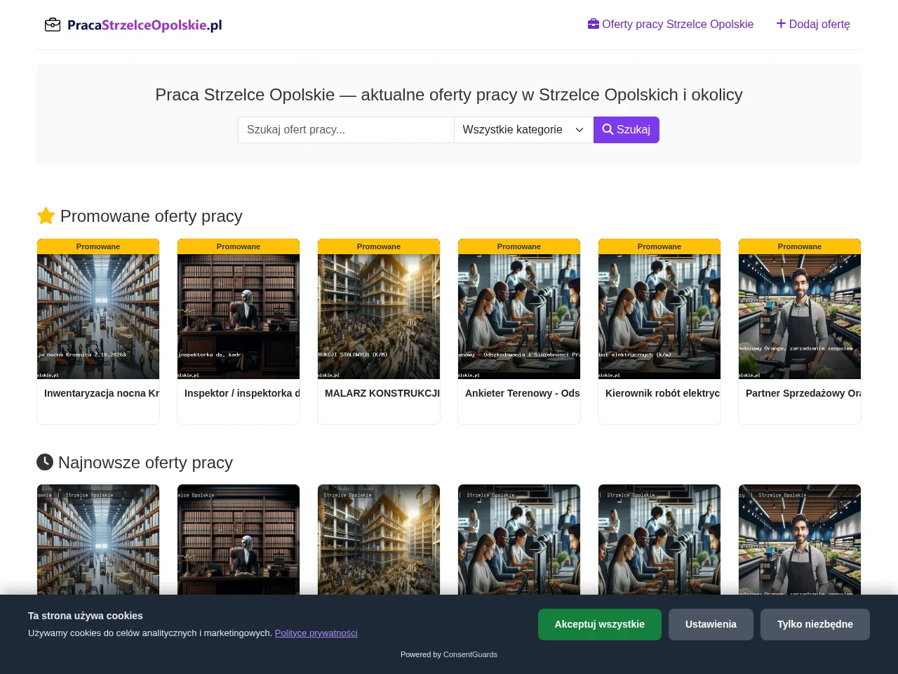Click the Powered by ConsentGuards text
Viewport: 898px width, 674px height.
449,654
